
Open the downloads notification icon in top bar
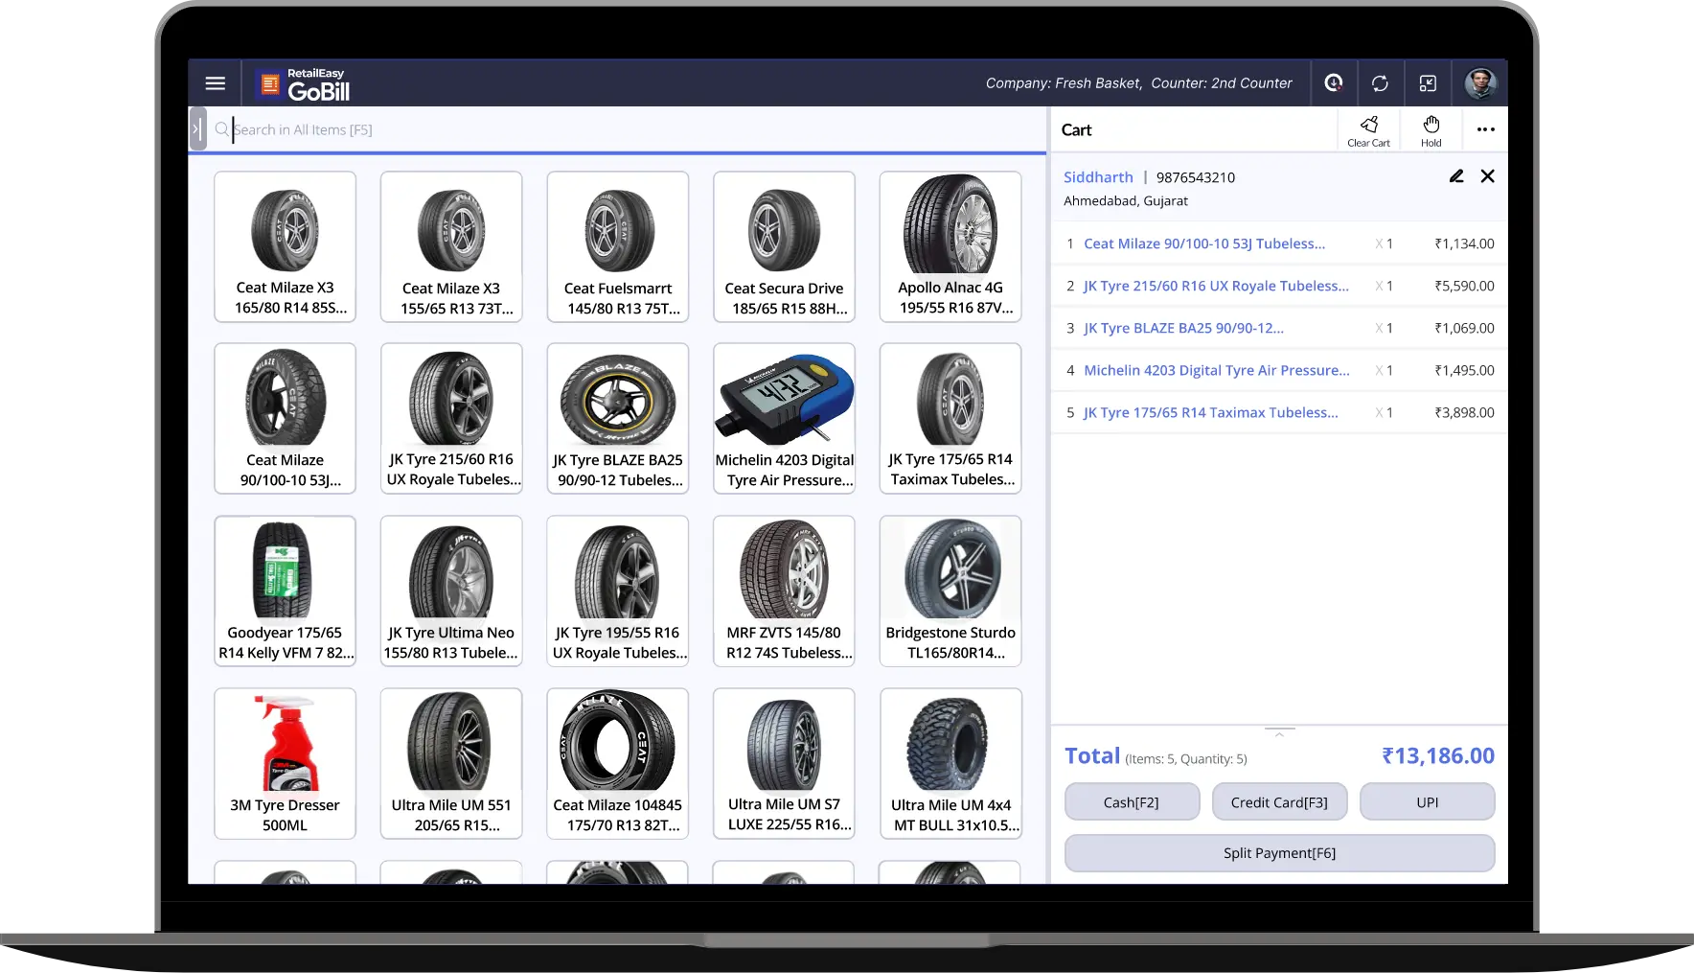pos(1333,83)
